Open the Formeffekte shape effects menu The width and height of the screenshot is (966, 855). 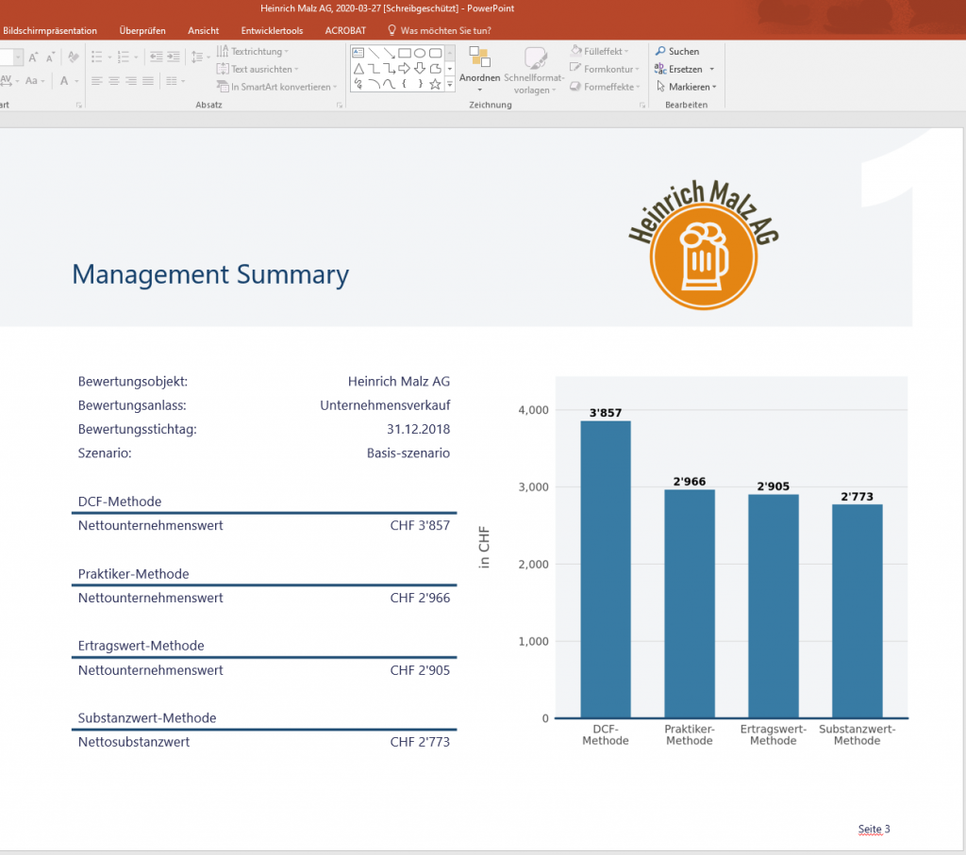605,87
